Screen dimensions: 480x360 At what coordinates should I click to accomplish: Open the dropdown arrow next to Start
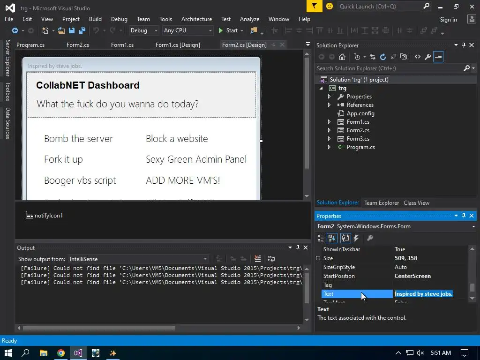(x=242, y=30)
